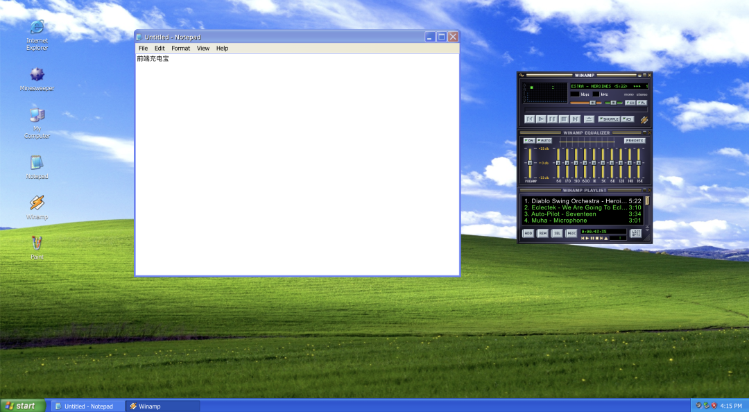The height and width of the screenshot is (412, 749).
Task: Open Internet Explorer from the desktop
Action: tap(37, 28)
